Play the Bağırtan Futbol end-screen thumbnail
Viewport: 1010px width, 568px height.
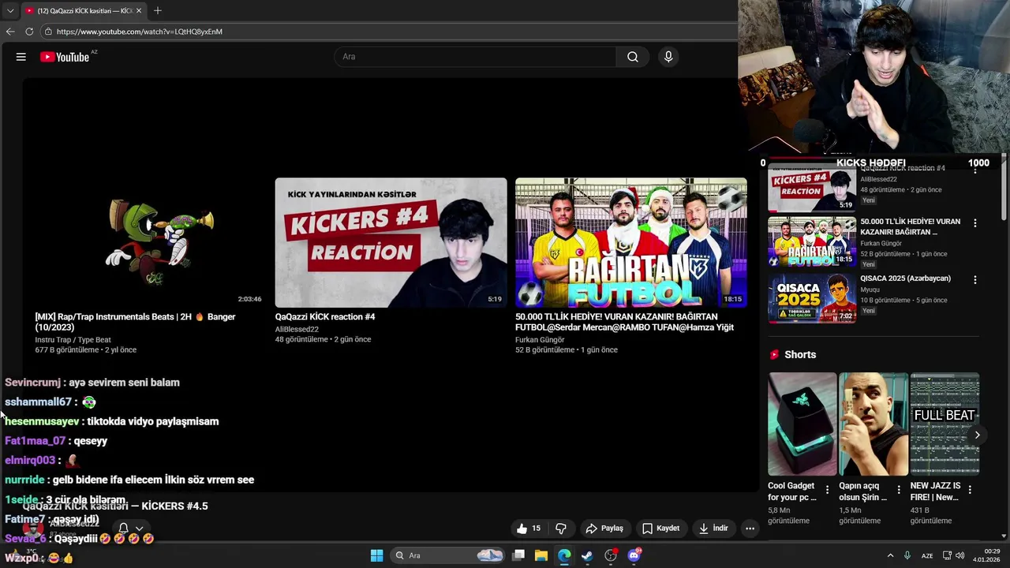tap(631, 242)
